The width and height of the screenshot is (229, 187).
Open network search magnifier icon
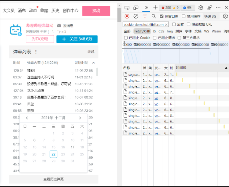tap(154, 16)
